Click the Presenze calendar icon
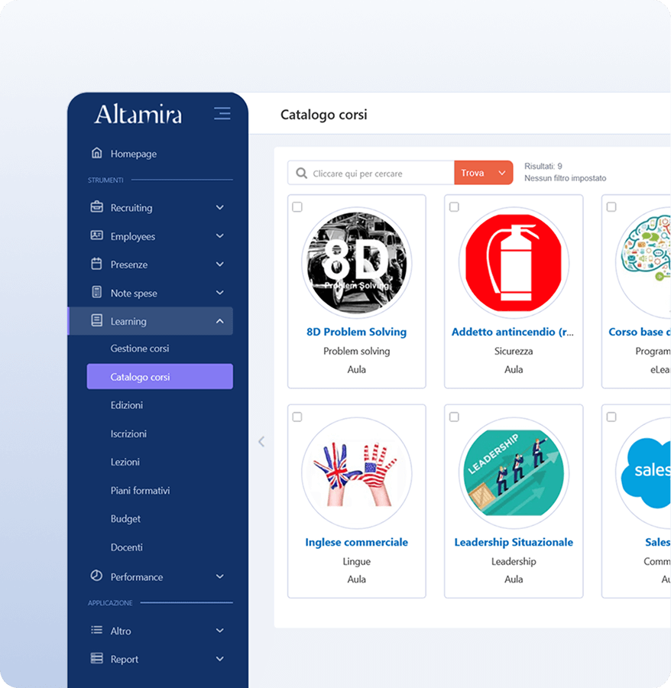Viewport: 671px width, 688px height. coord(97,264)
